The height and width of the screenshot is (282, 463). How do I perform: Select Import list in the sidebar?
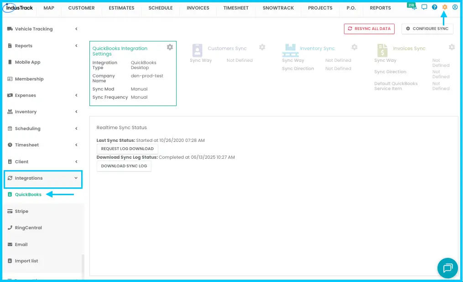coord(26,261)
